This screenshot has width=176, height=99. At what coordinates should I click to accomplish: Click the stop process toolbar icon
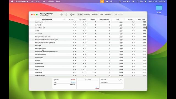click(62, 15)
